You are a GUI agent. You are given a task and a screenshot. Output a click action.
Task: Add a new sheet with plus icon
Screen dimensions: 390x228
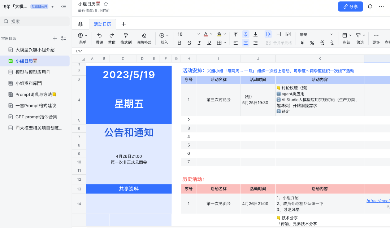coord(123,24)
